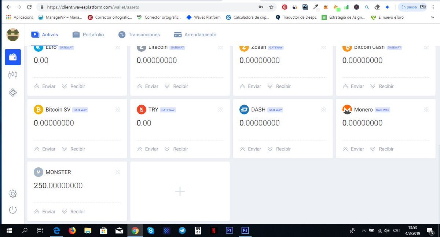Reload the page with browser refresh button
Image resolution: width=440 pixels, height=237 pixels.
[29, 7]
